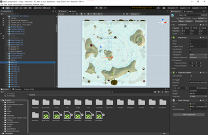208x135 pixels.
Task: Click the Step frame button
Action: coord(105,8)
